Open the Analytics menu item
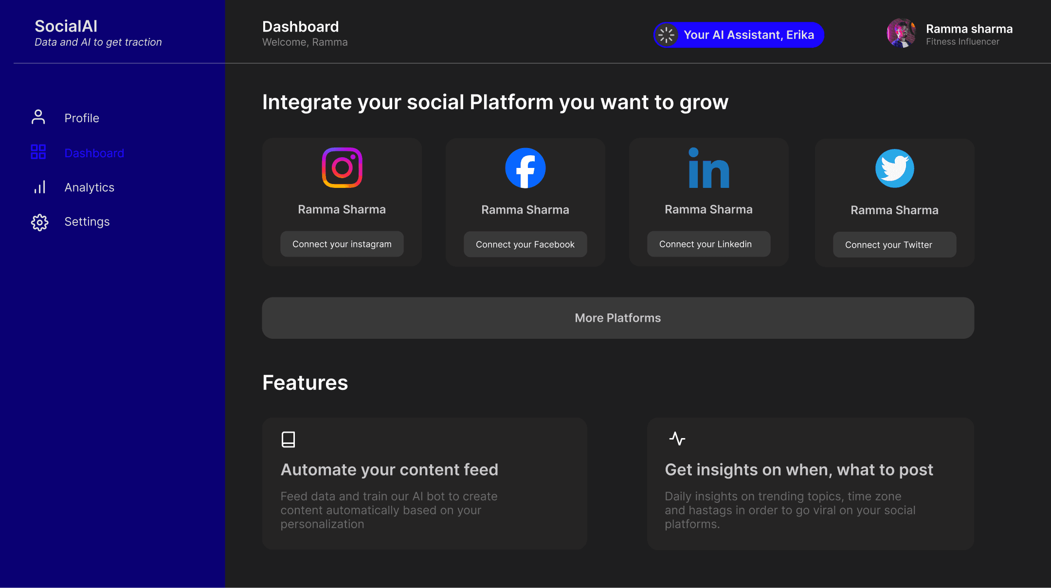 tap(90, 187)
